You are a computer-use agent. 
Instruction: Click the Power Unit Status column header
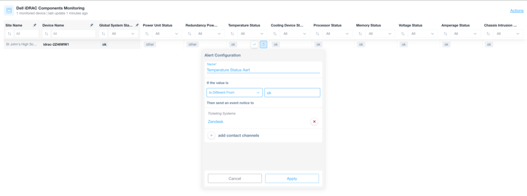(x=157, y=25)
